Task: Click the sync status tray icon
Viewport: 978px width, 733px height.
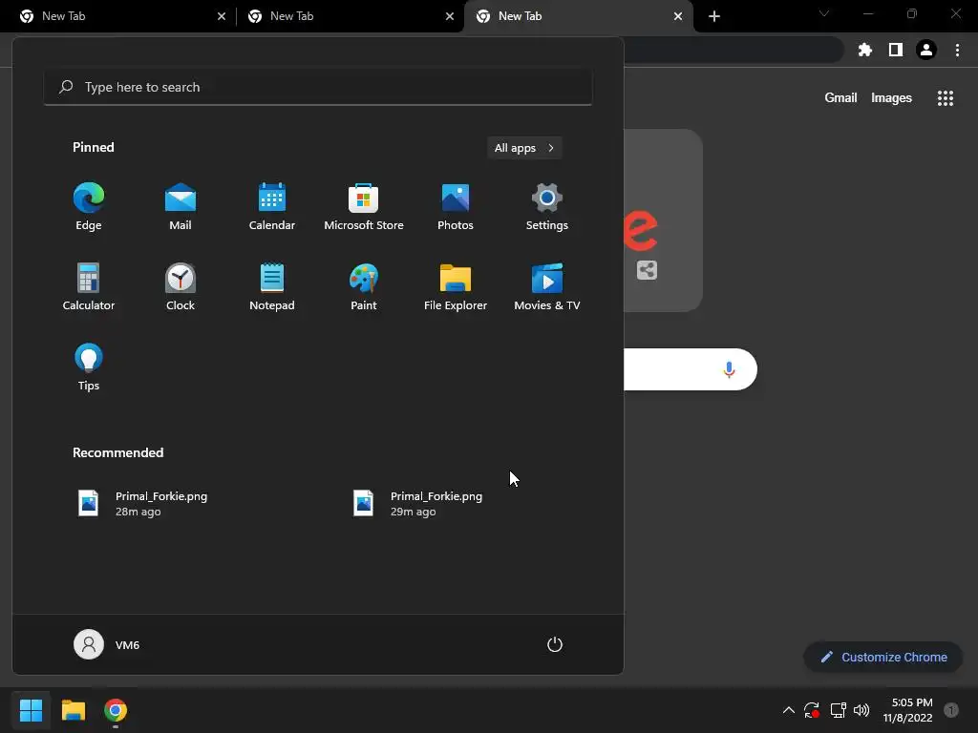Action: 812,710
